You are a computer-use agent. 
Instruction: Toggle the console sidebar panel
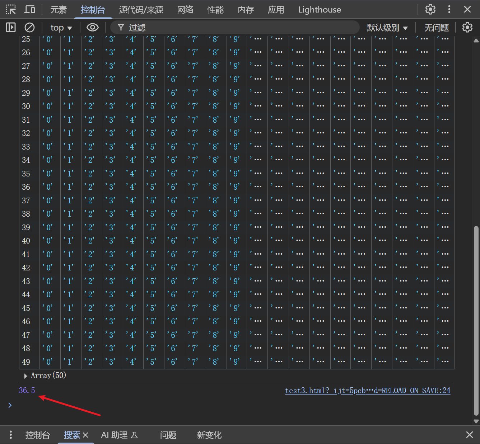click(x=11, y=27)
